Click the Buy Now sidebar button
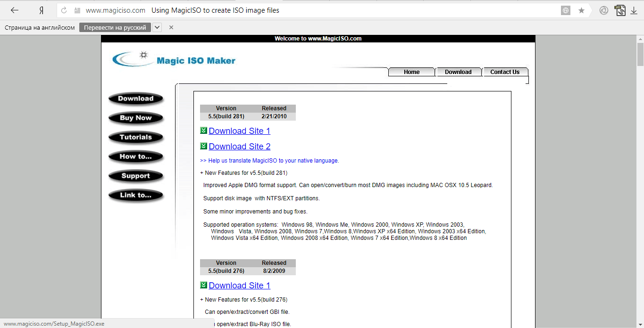644x328 pixels. 136,118
